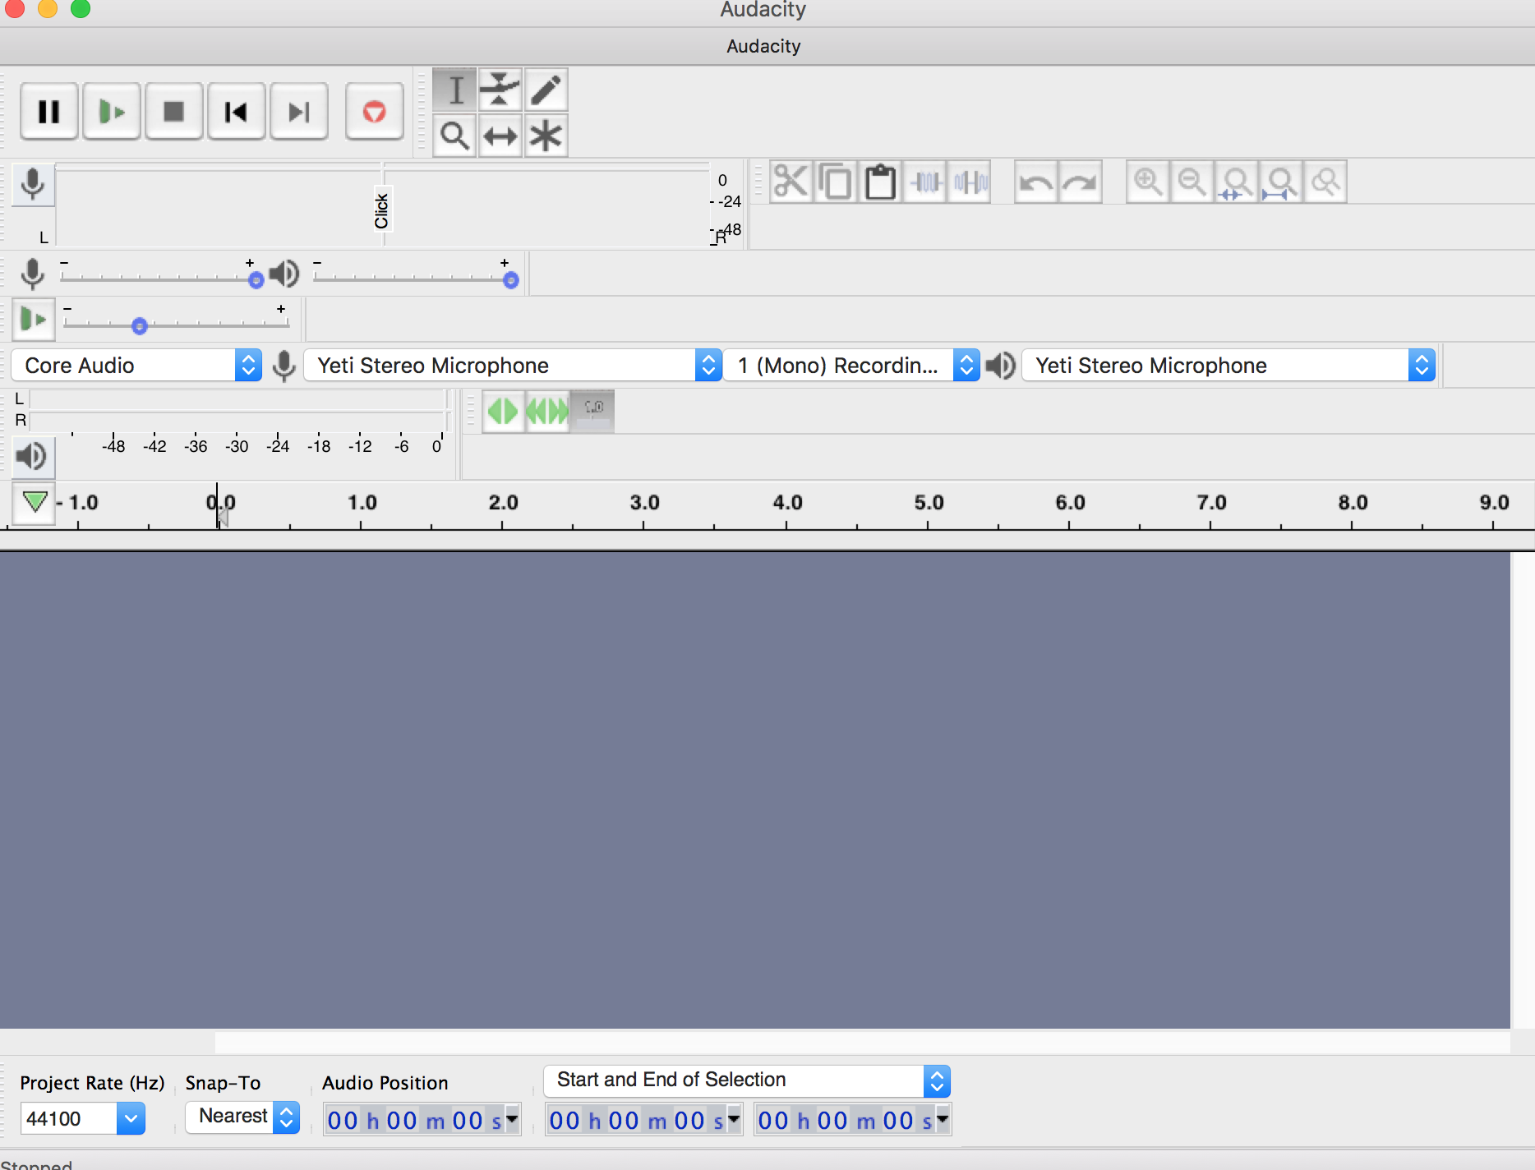Open the Core Audio host dropdown
The height and width of the screenshot is (1170, 1535).
136,365
